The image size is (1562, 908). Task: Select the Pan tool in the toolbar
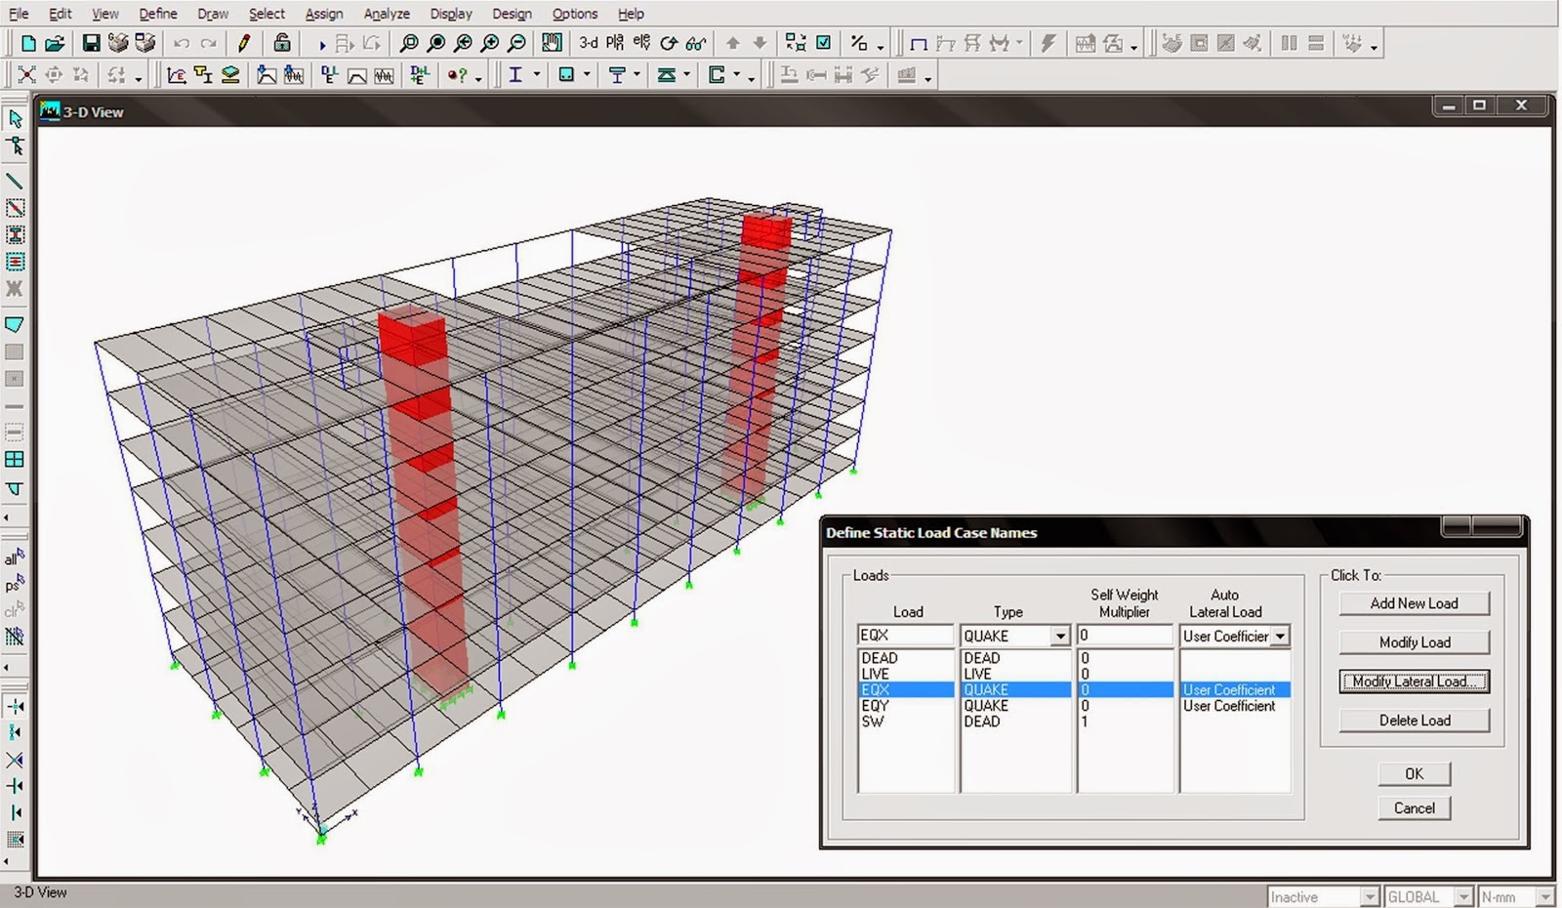pos(552,43)
